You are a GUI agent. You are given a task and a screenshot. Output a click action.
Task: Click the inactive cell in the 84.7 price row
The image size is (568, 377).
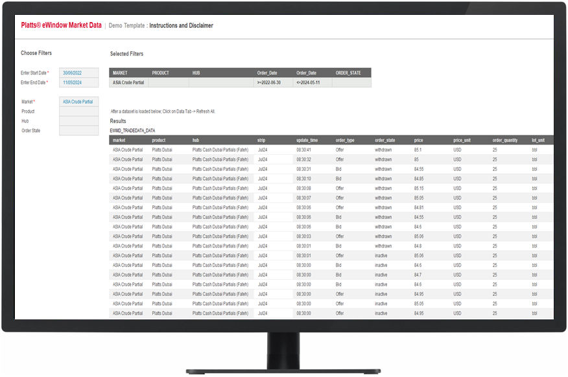(x=381, y=275)
